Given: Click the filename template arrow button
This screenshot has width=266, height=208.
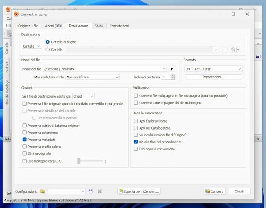Looking at the screenshot, I should click(x=172, y=69).
